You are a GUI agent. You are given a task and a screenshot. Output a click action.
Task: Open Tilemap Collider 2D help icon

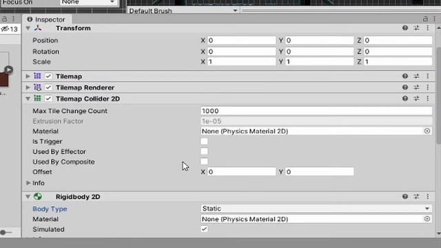(405, 99)
